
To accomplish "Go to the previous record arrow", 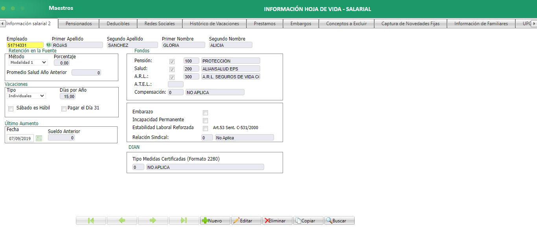I will (x=122, y=220).
